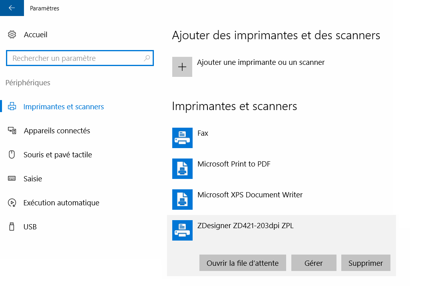Image resolution: width=434 pixels, height=299 pixels.
Task: Click the plus icon to add a printer
Action: tap(182, 67)
